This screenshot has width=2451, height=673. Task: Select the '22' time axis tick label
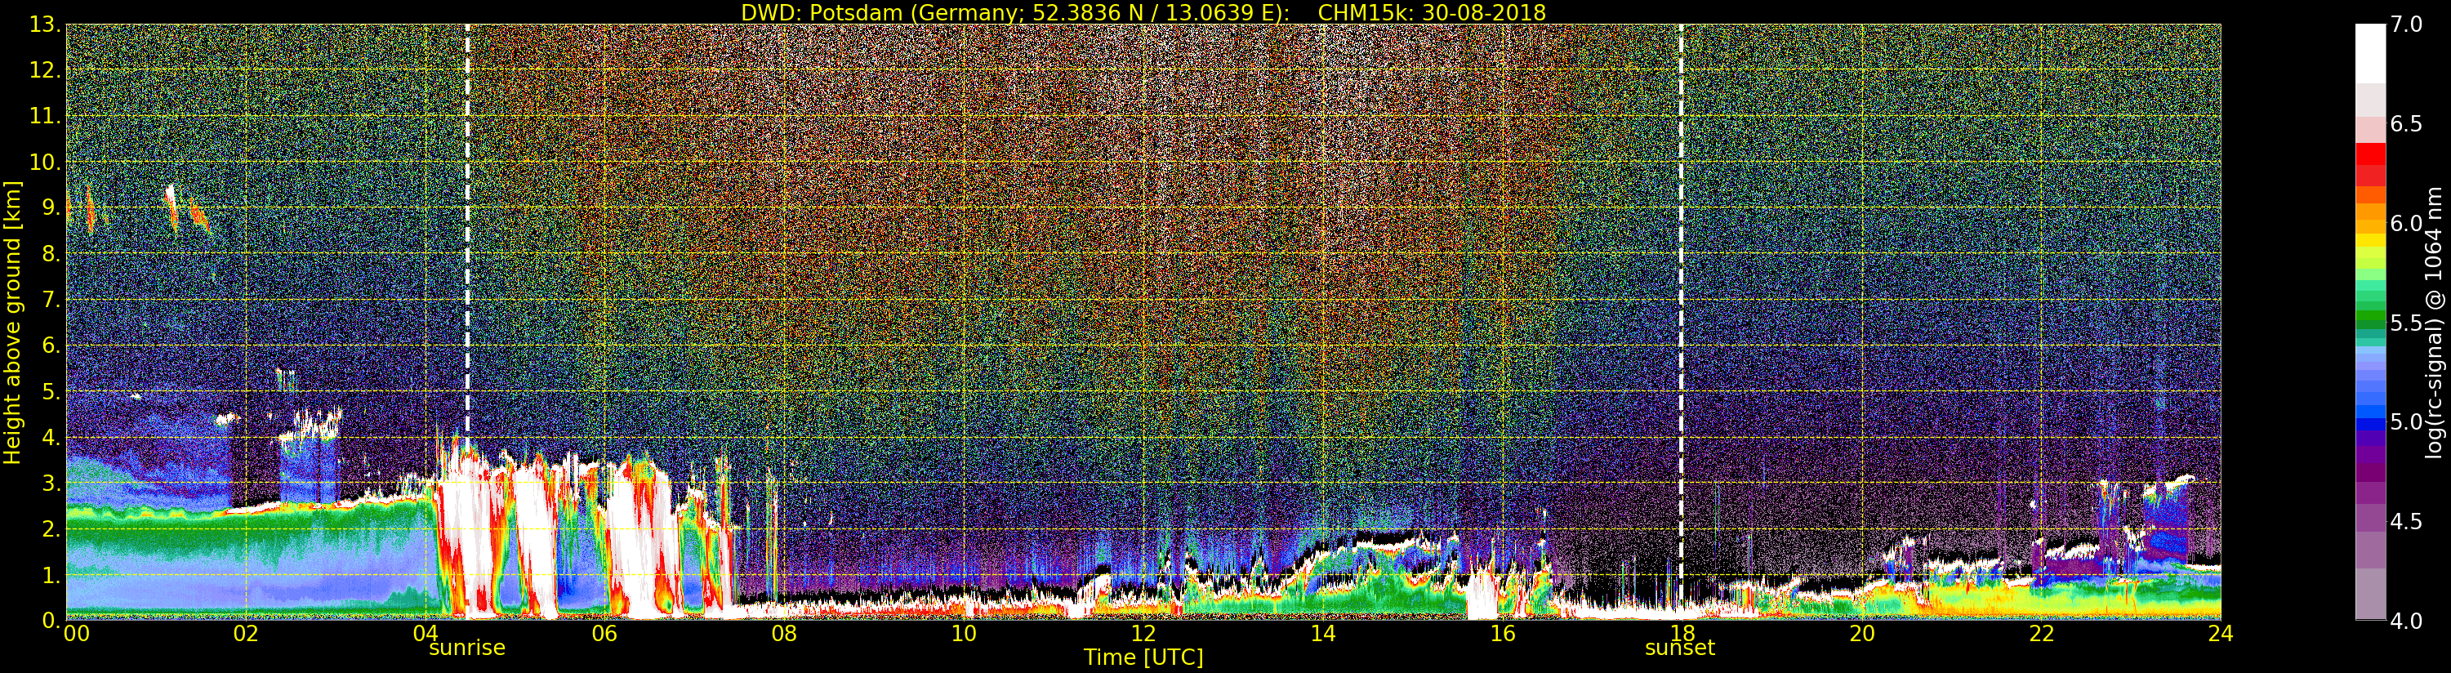(2041, 634)
